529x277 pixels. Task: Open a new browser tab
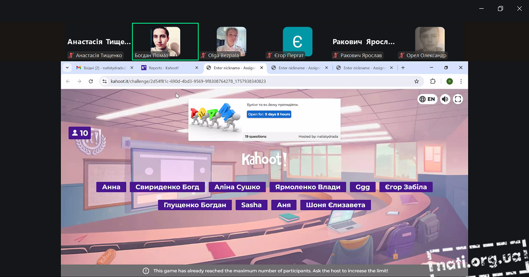coord(403,68)
